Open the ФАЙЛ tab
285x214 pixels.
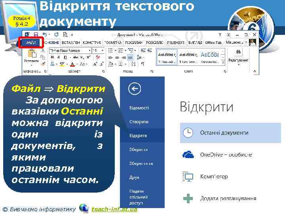(31, 43)
